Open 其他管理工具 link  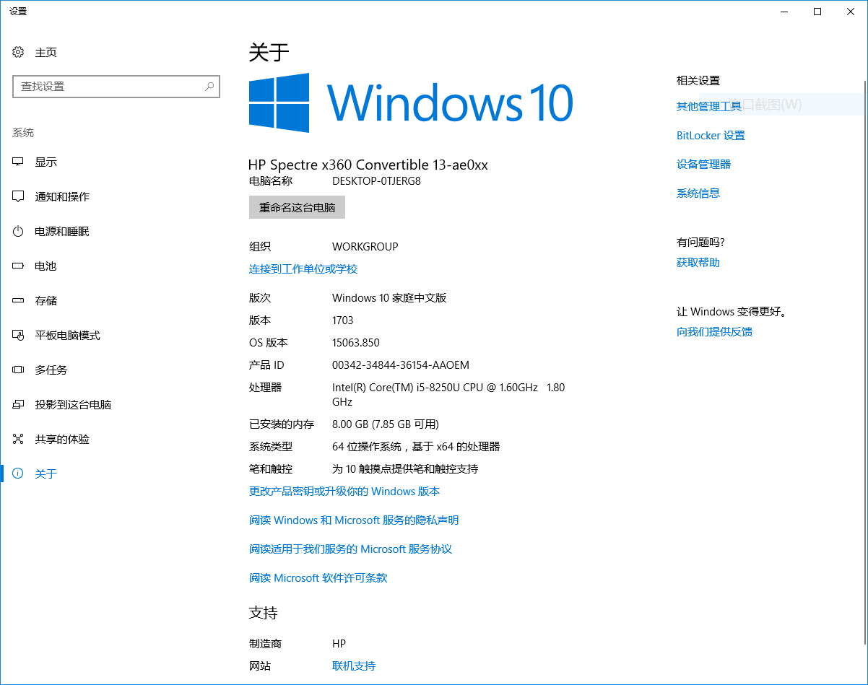click(x=709, y=106)
